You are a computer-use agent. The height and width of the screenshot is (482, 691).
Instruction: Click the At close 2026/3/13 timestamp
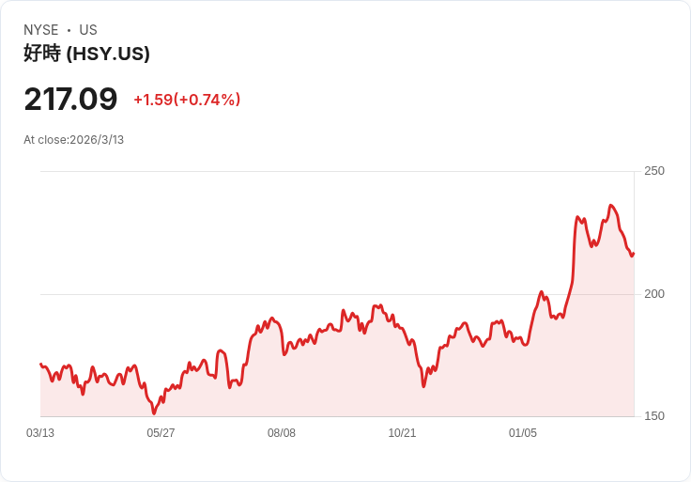[x=73, y=140]
